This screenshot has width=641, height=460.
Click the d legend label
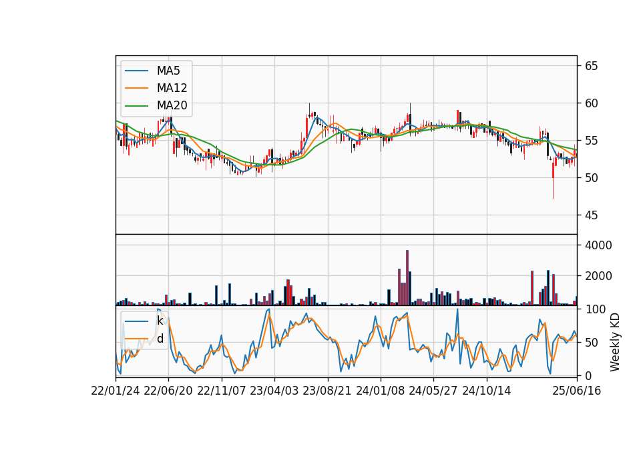point(160,339)
